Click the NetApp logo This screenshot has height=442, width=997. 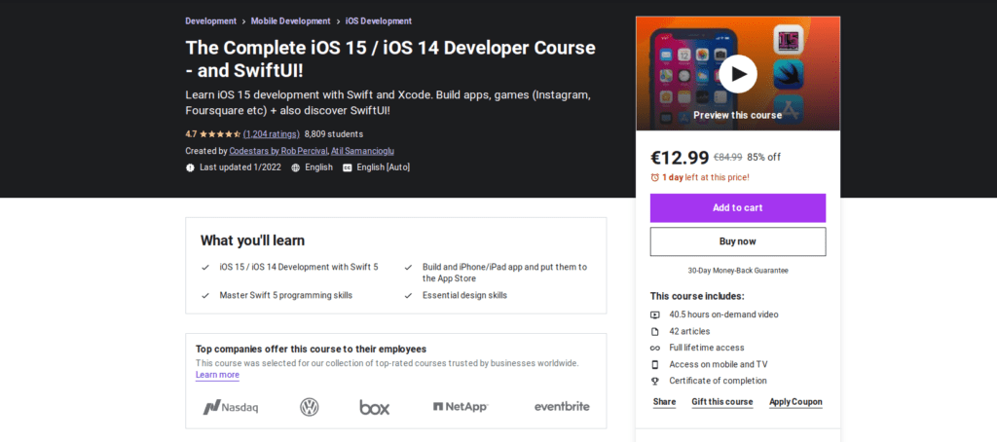coord(461,407)
